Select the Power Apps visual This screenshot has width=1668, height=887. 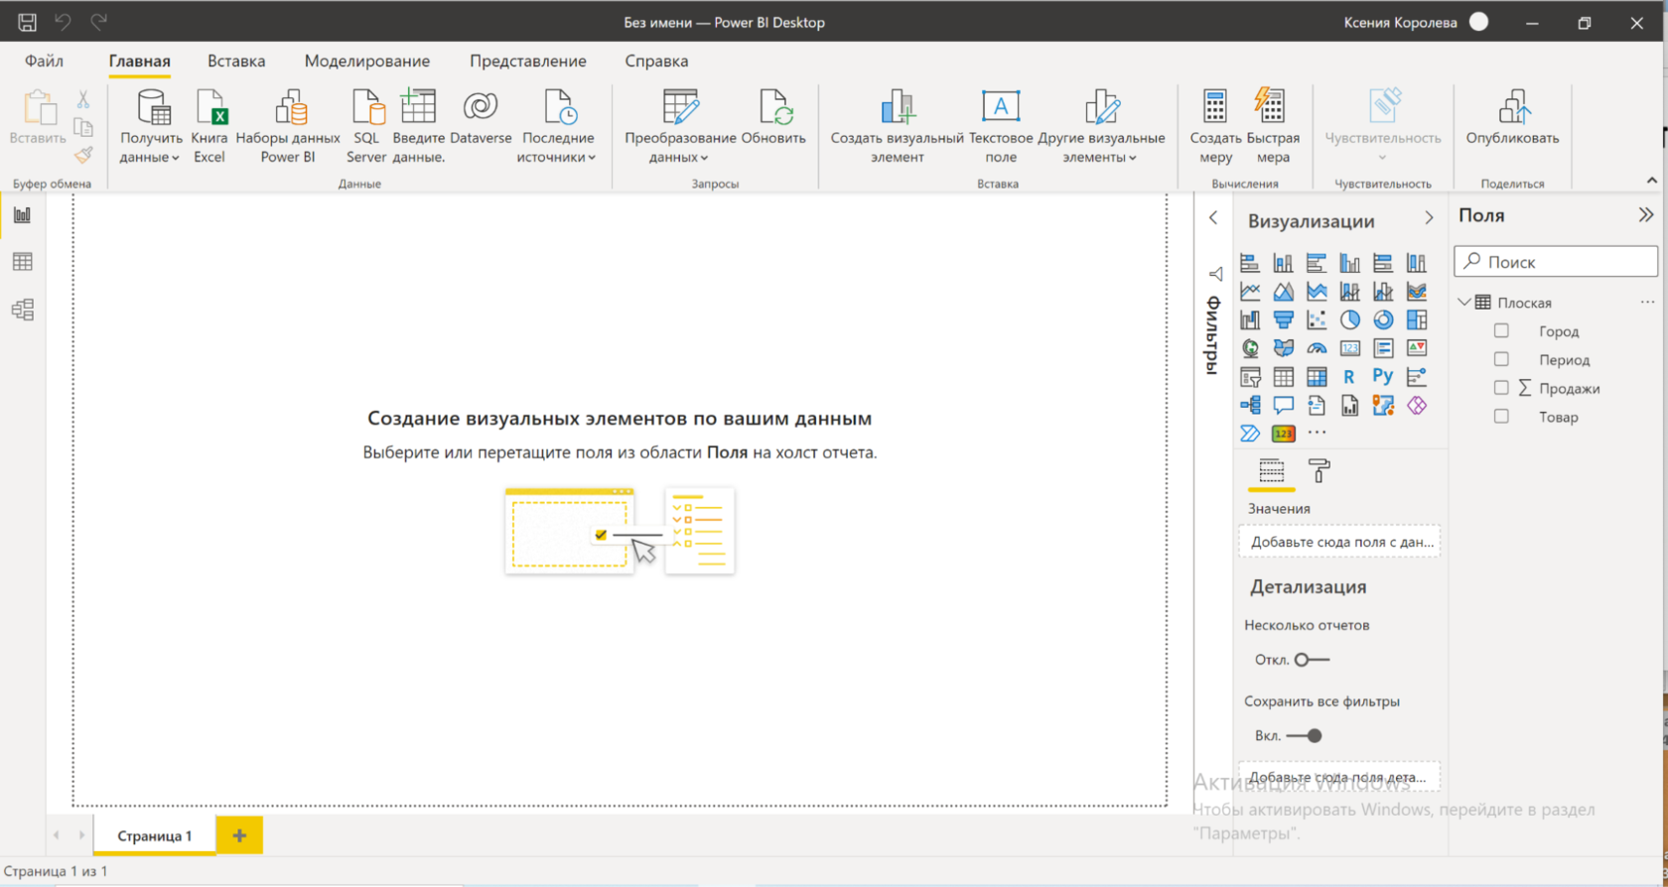1417,405
